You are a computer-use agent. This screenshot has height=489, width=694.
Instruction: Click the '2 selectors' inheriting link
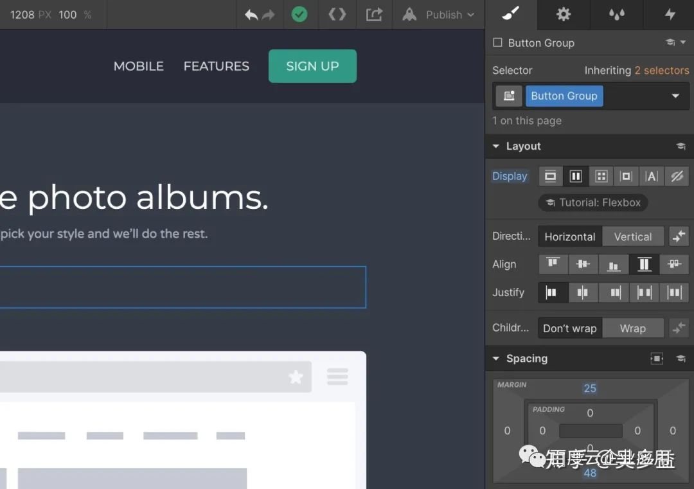pyautogui.click(x=661, y=71)
